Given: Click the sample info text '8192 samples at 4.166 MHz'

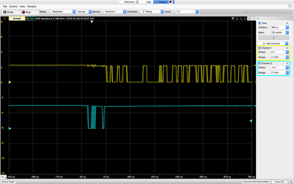Looking at the screenshot, I should point(50,19).
